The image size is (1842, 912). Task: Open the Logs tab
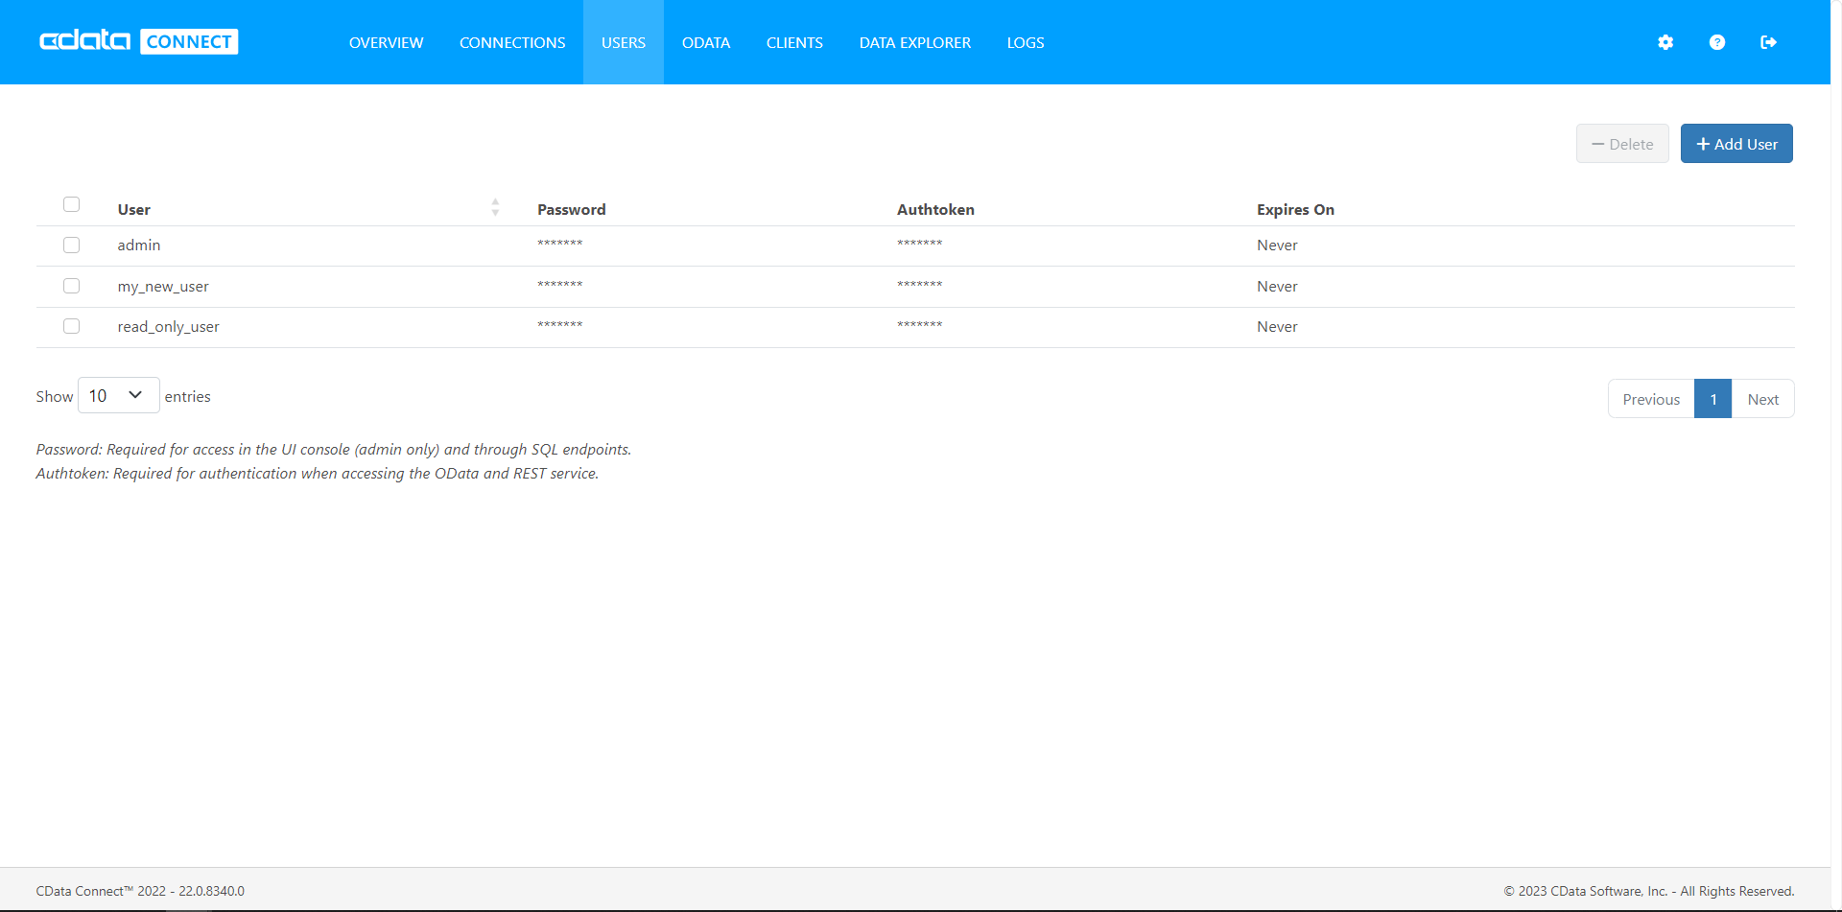(x=1025, y=42)
